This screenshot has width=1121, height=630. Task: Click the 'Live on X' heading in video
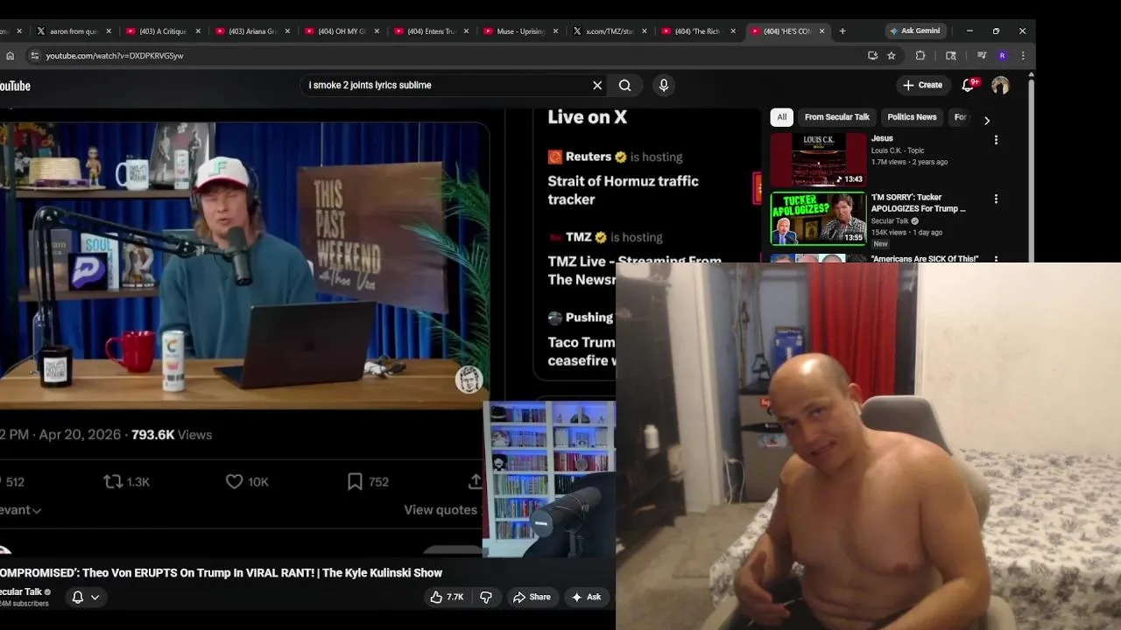point(587,117)
